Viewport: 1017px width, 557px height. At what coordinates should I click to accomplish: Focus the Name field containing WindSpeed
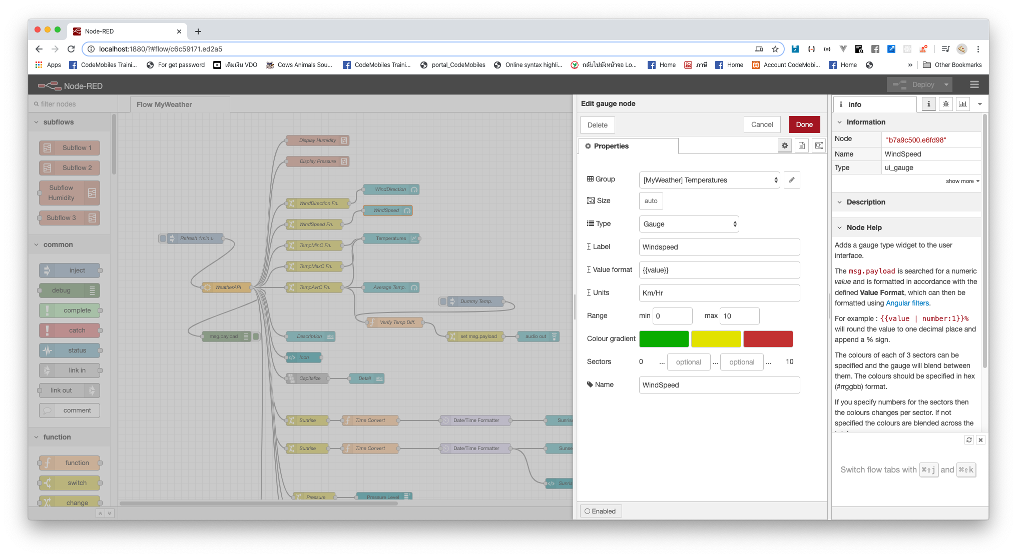(x=719, y=385)
